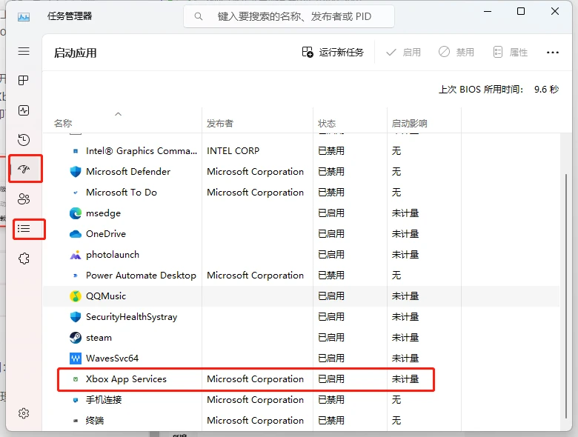Click the SecurityHealthSystray shield icon
The height and width of the screenshot is (437, 578).
click(75, 317)
